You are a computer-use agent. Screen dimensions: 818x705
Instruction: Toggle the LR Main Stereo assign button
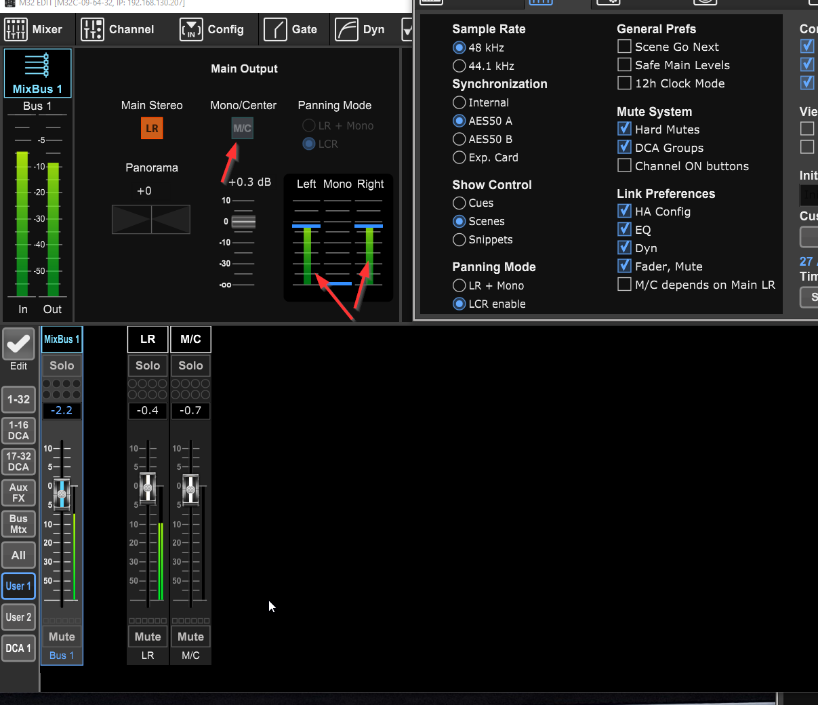pyautogui.click(x=152, y=128)
